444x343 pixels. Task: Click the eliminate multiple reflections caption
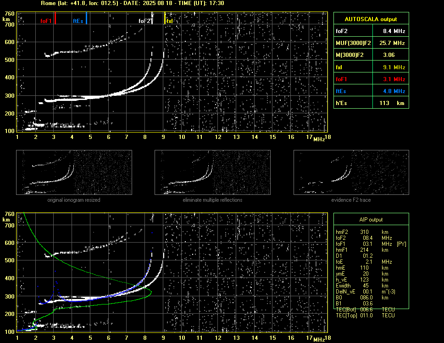coord(212,200)
